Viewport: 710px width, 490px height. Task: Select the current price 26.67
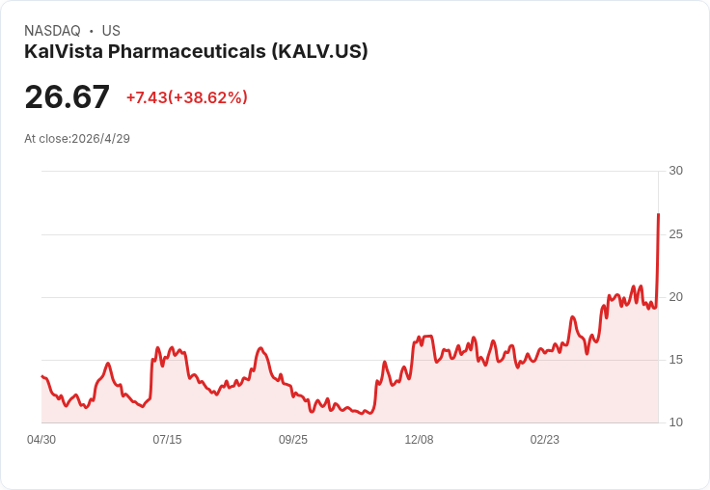coord(67,96)
